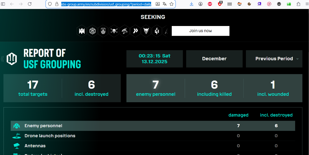Click the Drone launch positions icon
Screen dimensions: 309x155
(16, 136)
